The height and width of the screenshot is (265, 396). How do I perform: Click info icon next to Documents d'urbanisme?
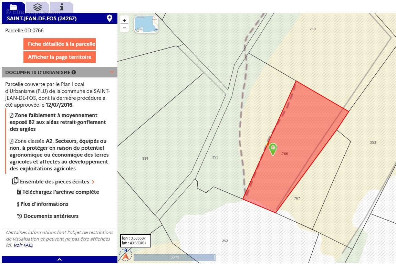74,73
